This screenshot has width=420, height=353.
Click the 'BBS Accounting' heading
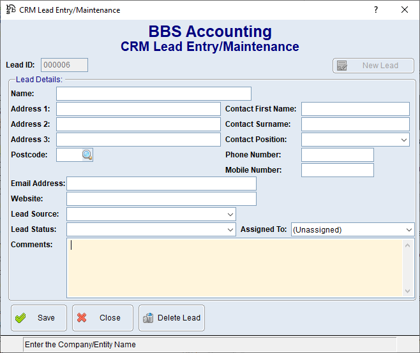[210, 31]
